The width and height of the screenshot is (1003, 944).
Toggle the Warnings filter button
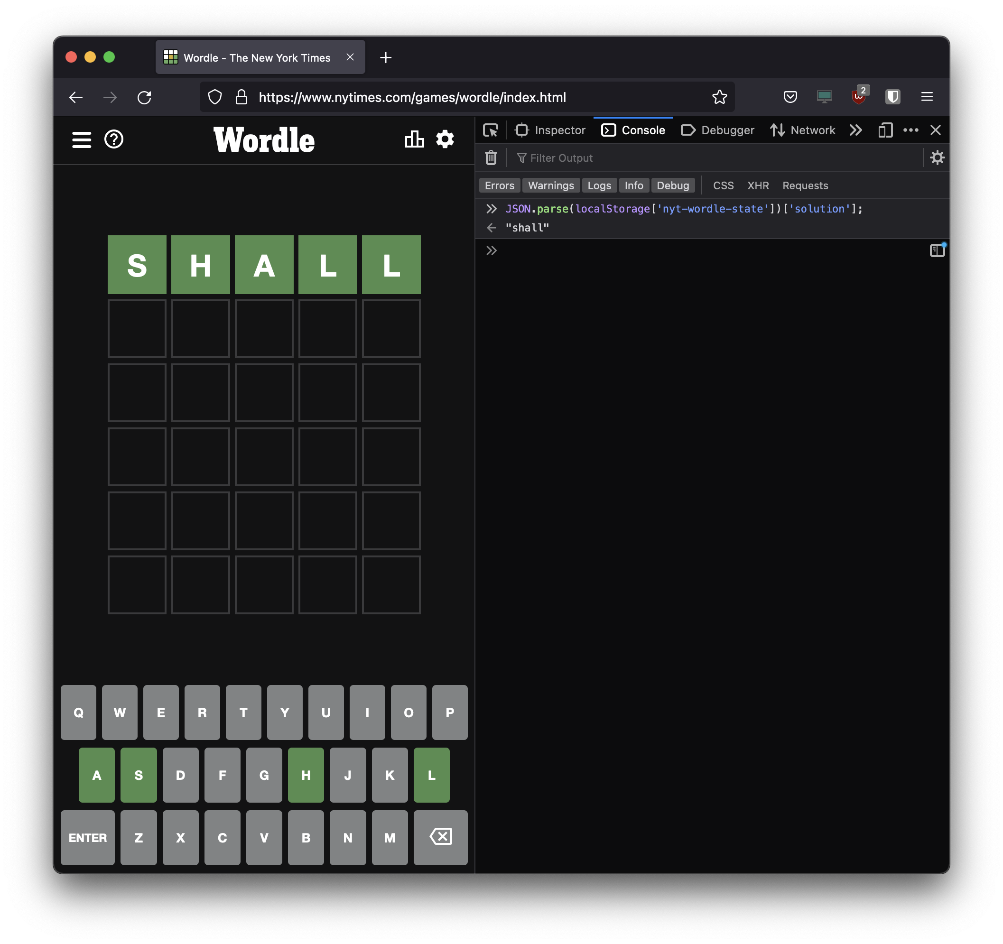(x=550, y=185)
